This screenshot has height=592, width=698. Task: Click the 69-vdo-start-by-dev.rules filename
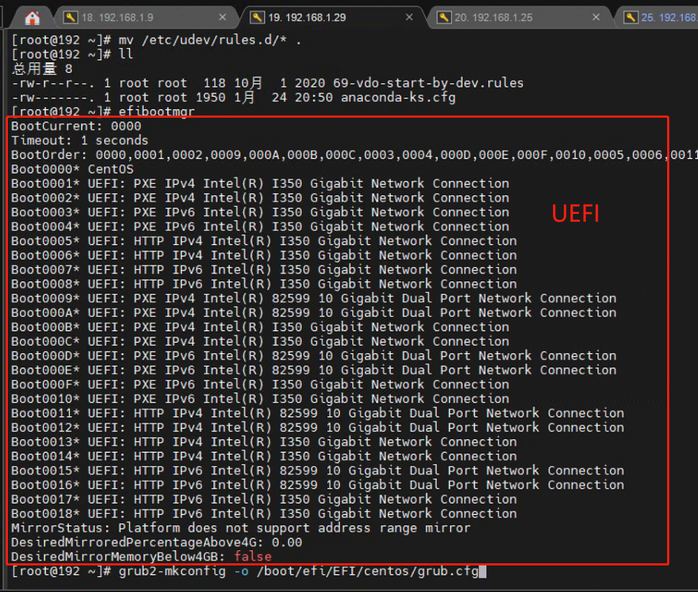(x=432, y=83)
